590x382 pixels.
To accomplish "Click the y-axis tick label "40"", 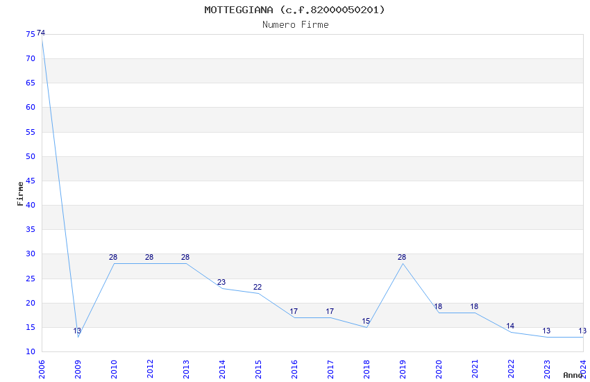I will pos(31,206).
